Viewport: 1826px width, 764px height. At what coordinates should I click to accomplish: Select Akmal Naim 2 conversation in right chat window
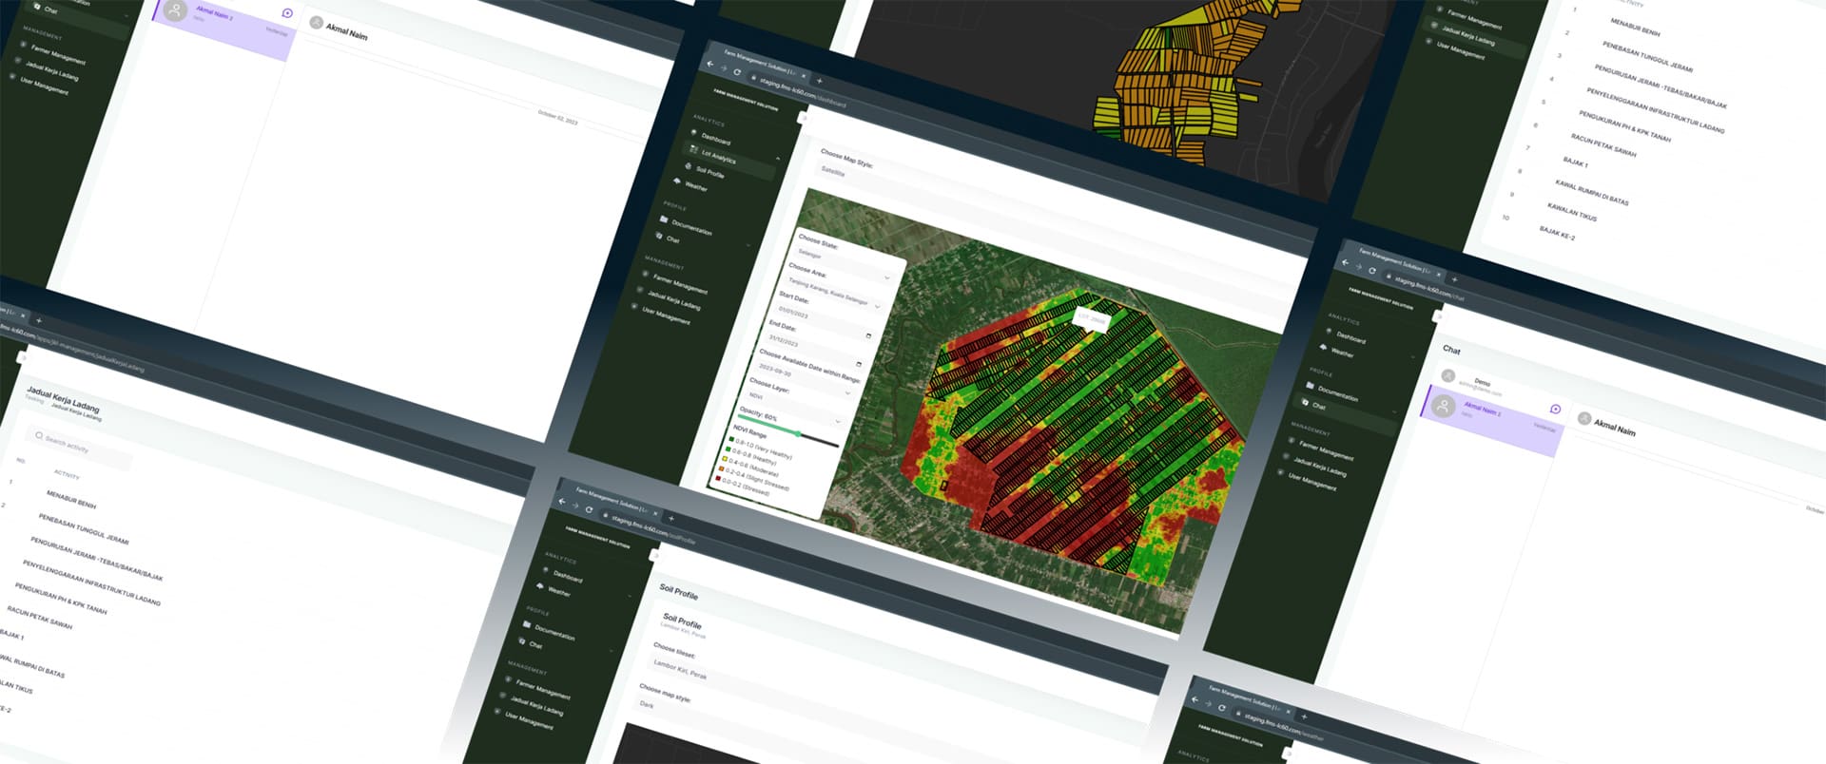click(1491, 422)
